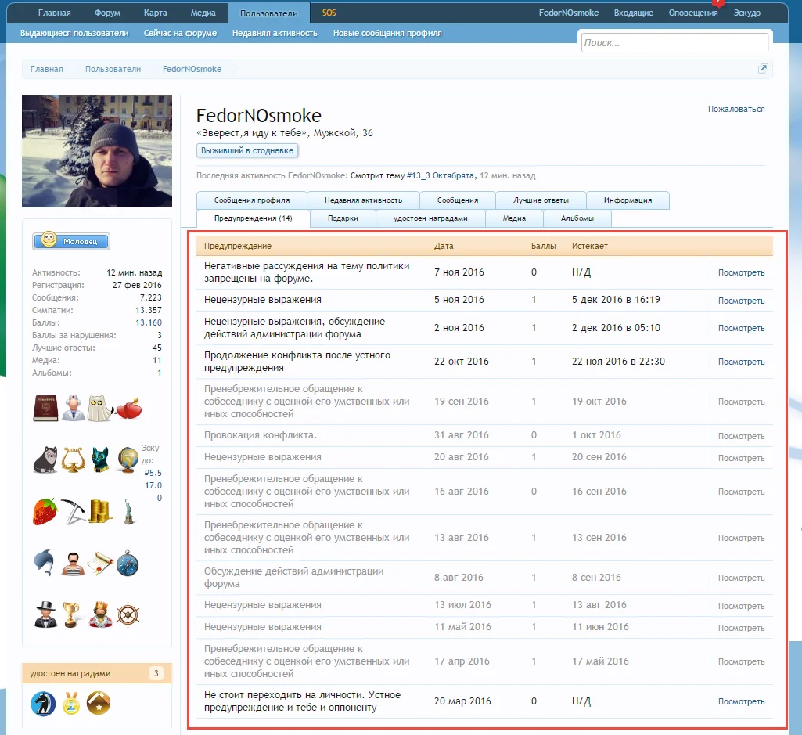
Task: Click the chess knight award icon
Action: click(x=44, y=703)
